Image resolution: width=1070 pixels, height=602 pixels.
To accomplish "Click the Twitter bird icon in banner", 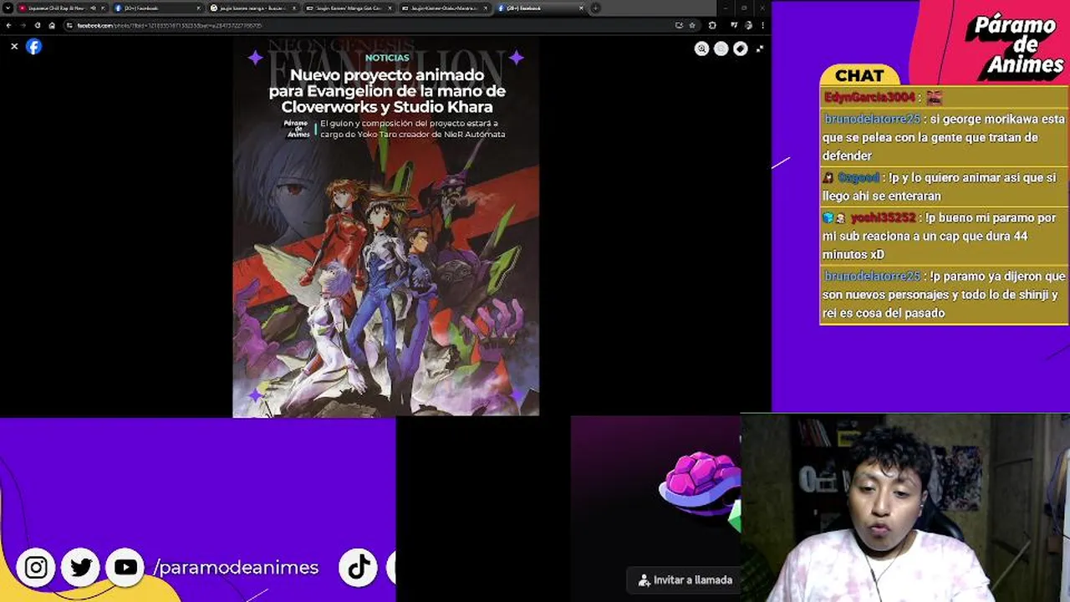I will [x=80, y=568].
